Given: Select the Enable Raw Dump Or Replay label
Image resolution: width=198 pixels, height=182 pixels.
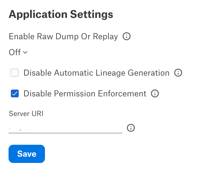Looking at the screenshot, I should [x=63, y=37].
